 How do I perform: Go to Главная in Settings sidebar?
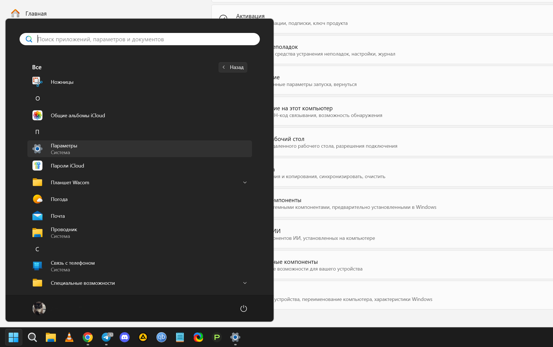(x=36, y=14)
